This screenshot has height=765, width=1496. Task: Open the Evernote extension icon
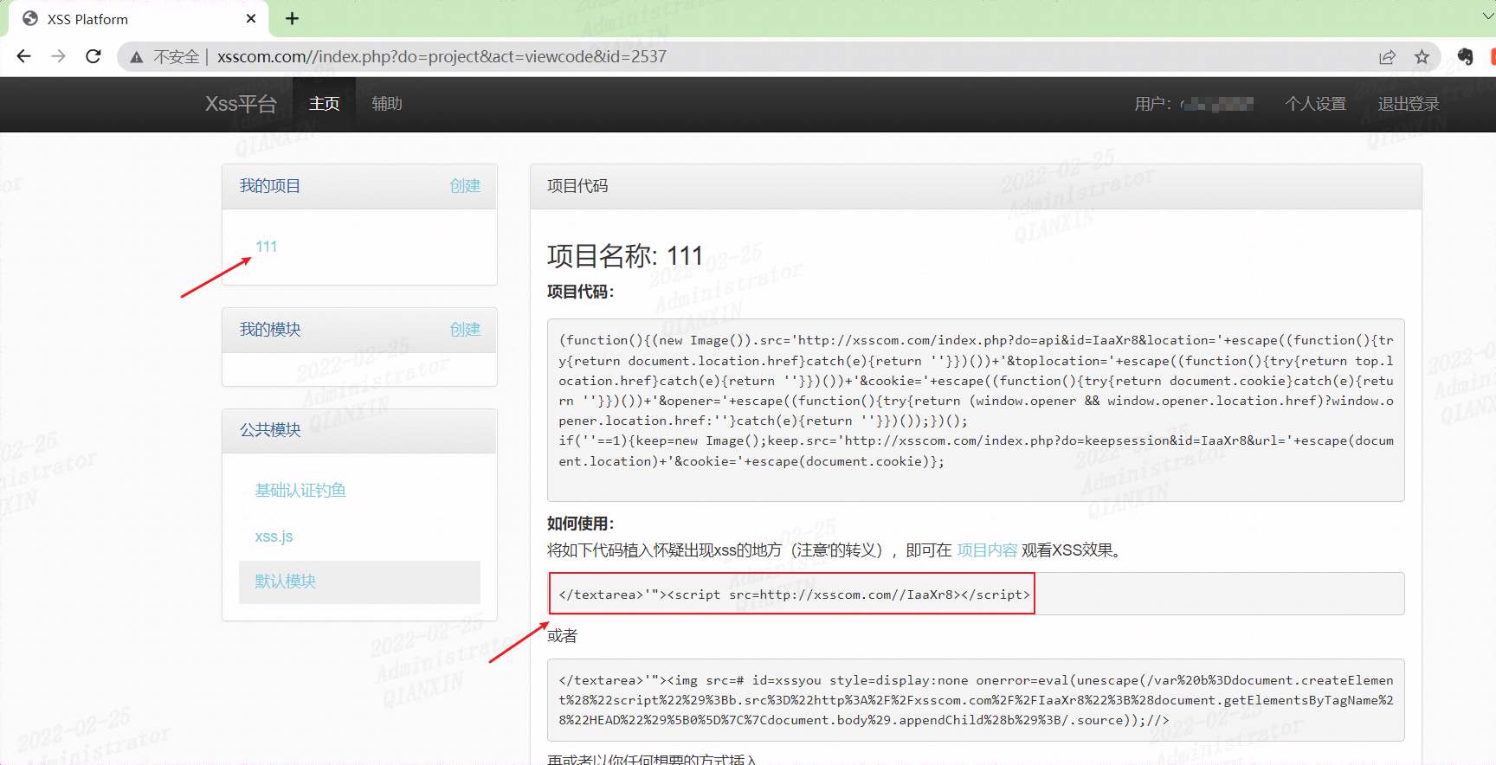click(1465, 57)
